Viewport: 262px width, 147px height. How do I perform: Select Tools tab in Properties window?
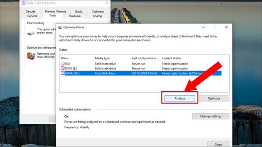(x=52, y=15)
